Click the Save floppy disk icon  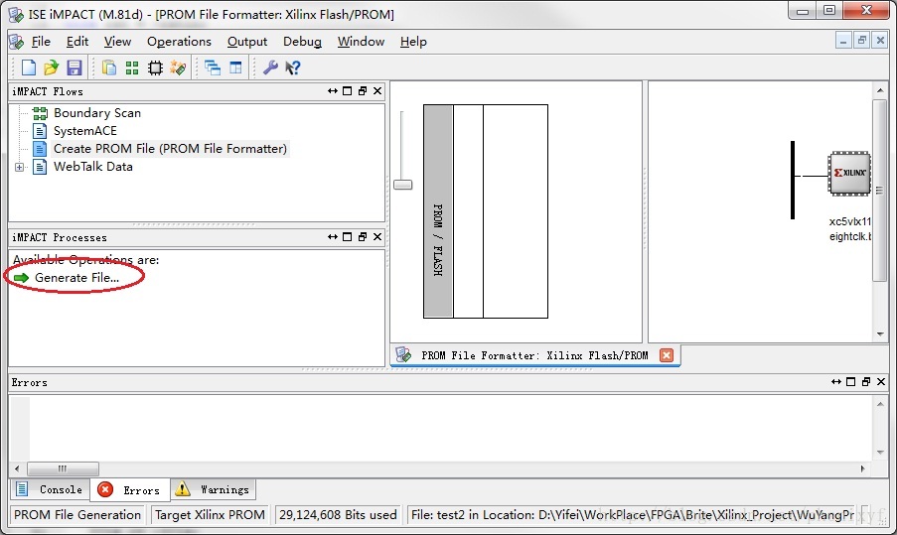point(75,67)
